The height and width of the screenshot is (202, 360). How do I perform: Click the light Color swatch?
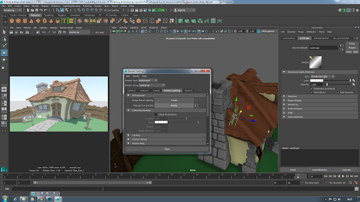pos(317,81)
